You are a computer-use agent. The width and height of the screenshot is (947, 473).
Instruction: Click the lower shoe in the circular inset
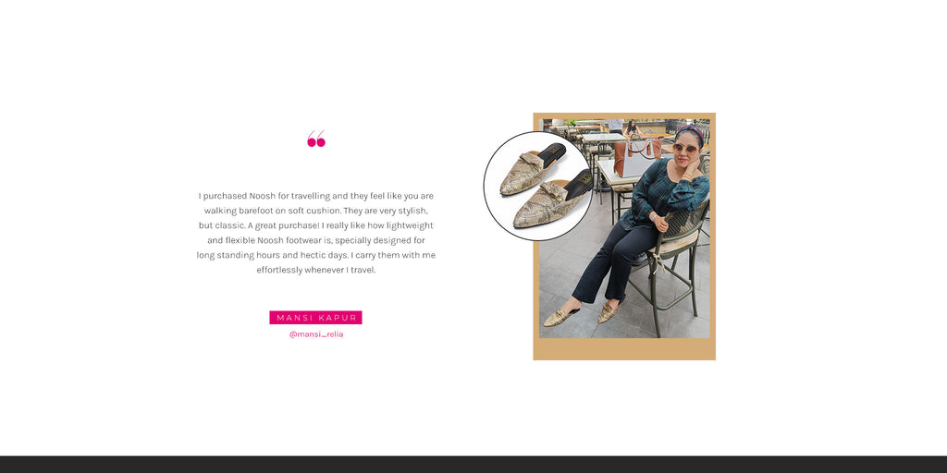[551, 200]
